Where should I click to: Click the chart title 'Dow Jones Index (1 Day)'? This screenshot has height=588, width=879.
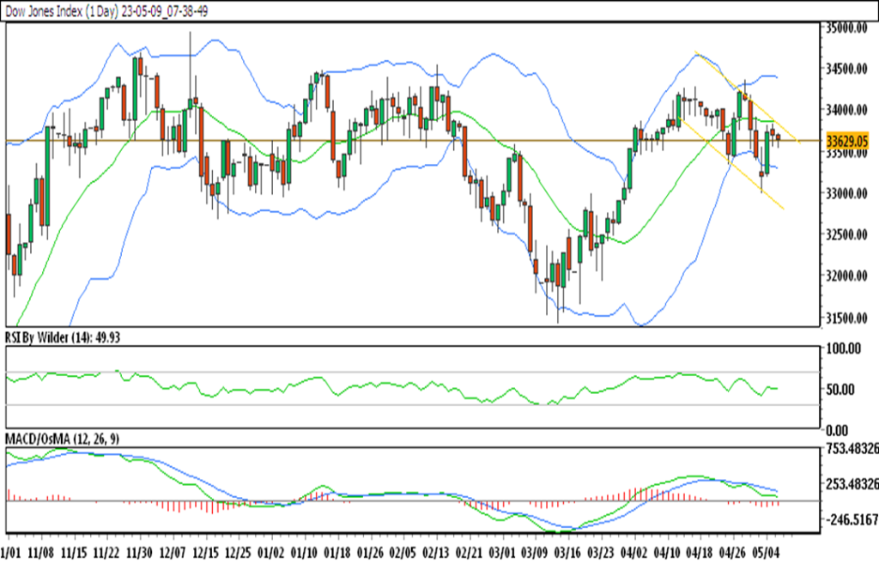point(62,12)
